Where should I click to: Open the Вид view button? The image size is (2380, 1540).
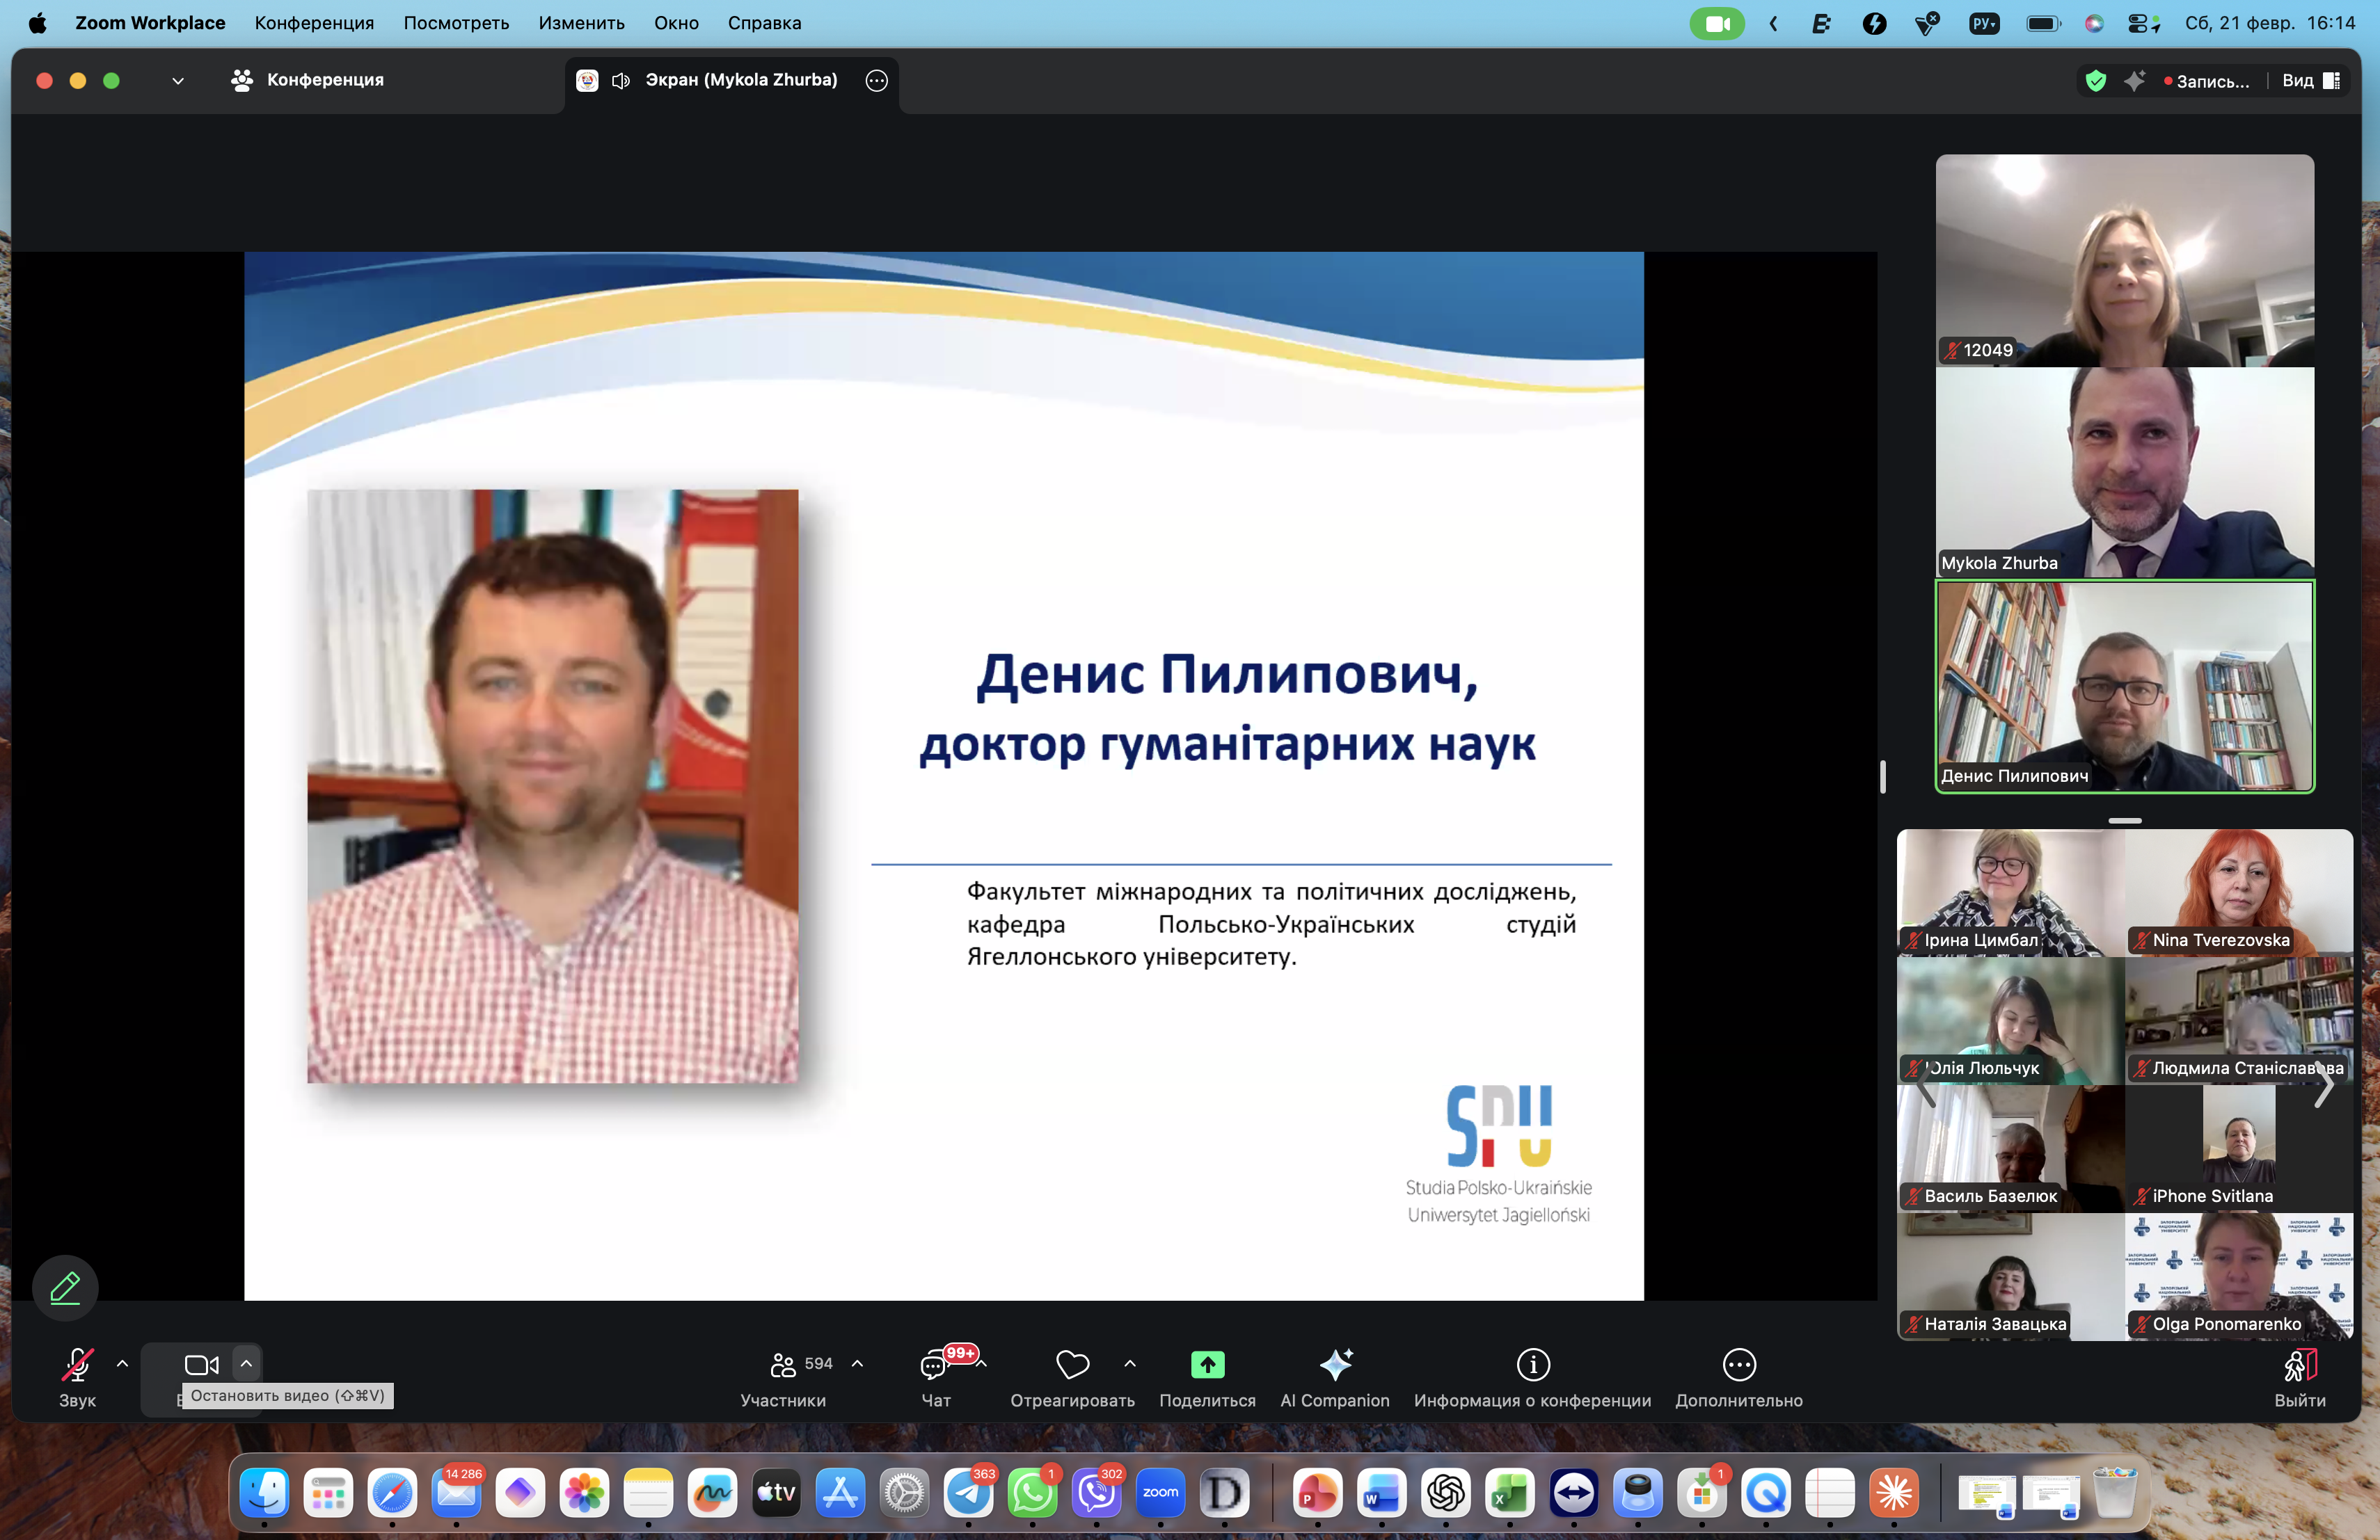[2310, 81]
